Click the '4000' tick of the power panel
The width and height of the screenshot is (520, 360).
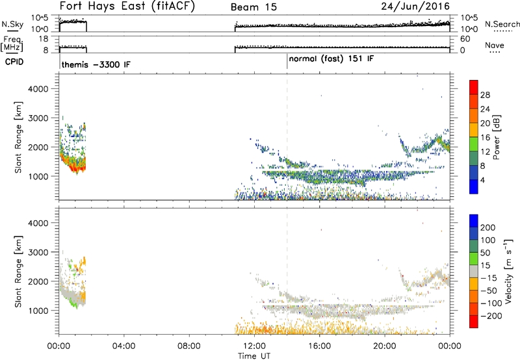click(38, 89)
